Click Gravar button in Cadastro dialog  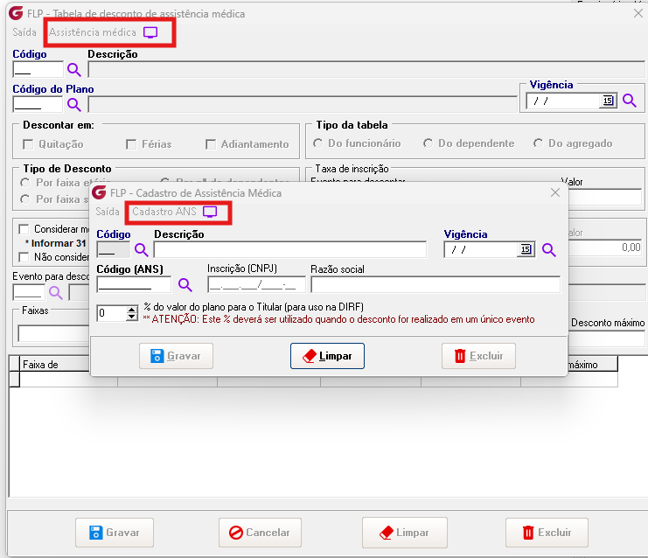[x=176, y=356]
